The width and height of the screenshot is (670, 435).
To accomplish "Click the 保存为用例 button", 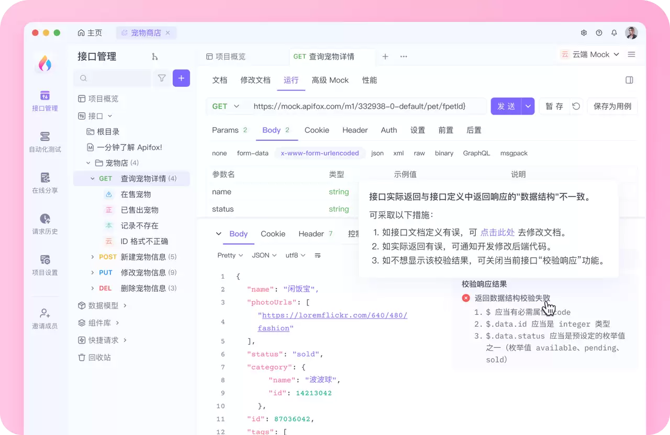I will click(612, 106).
